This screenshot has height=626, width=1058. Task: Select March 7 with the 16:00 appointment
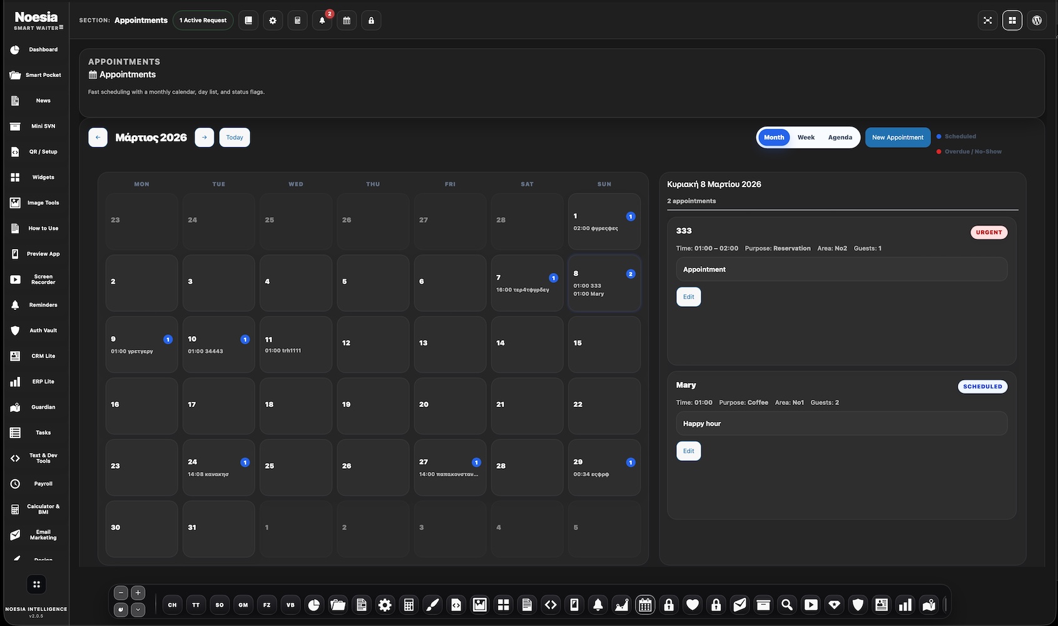(x=527, y=283)
